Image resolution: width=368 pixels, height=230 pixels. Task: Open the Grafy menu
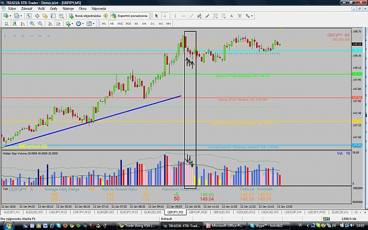point(54,8)
